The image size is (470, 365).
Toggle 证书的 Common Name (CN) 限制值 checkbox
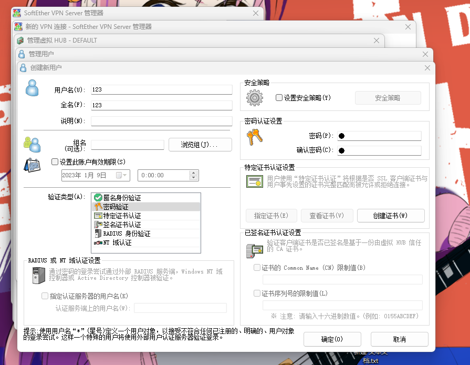tap(257, 268)
